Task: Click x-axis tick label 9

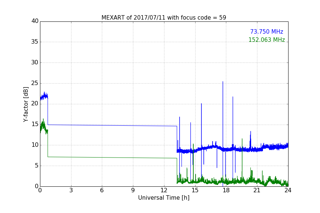Action: click(133, 190)
